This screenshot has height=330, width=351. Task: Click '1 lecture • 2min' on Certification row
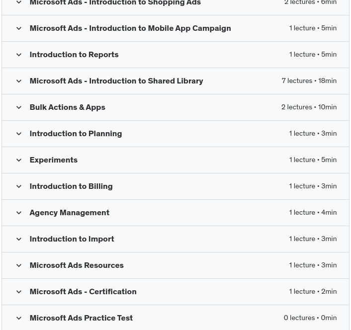pyautogui.click(x=312, y=292)
